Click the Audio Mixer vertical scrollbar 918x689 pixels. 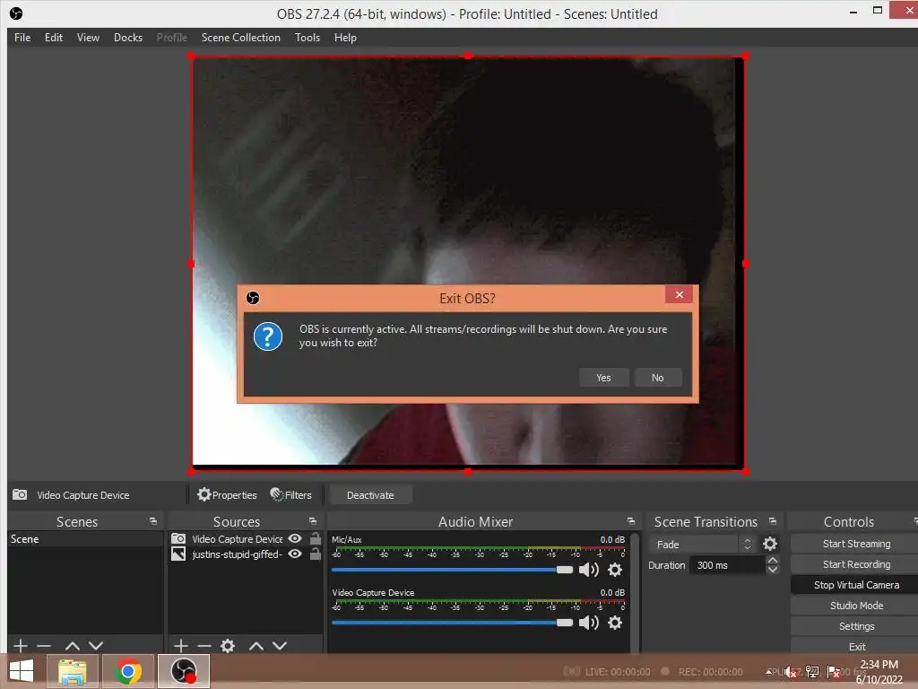636,592
